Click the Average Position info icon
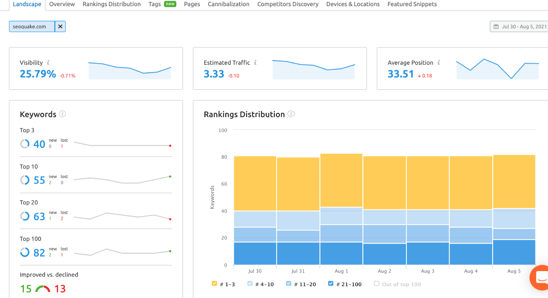Viewport: 548px width, 298px height. coord(438,62)
